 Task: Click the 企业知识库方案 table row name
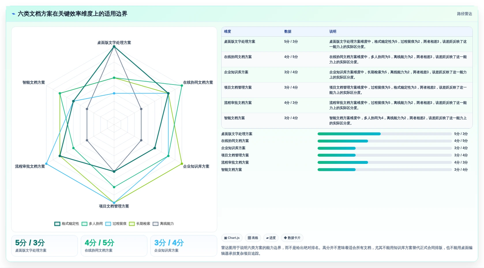pyautogui.click(x=236, y=72)
